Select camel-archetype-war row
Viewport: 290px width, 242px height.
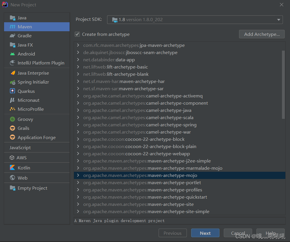point(180,132)
